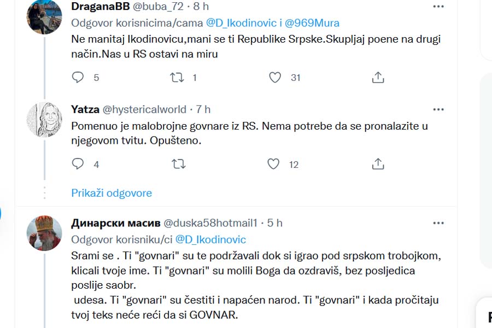Share Yatza's tweet

[x=378, y=164]
